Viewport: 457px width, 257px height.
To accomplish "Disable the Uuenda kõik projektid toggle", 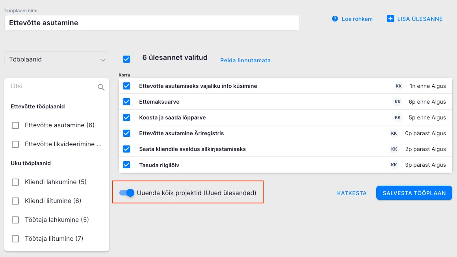I will click(127, 193).
